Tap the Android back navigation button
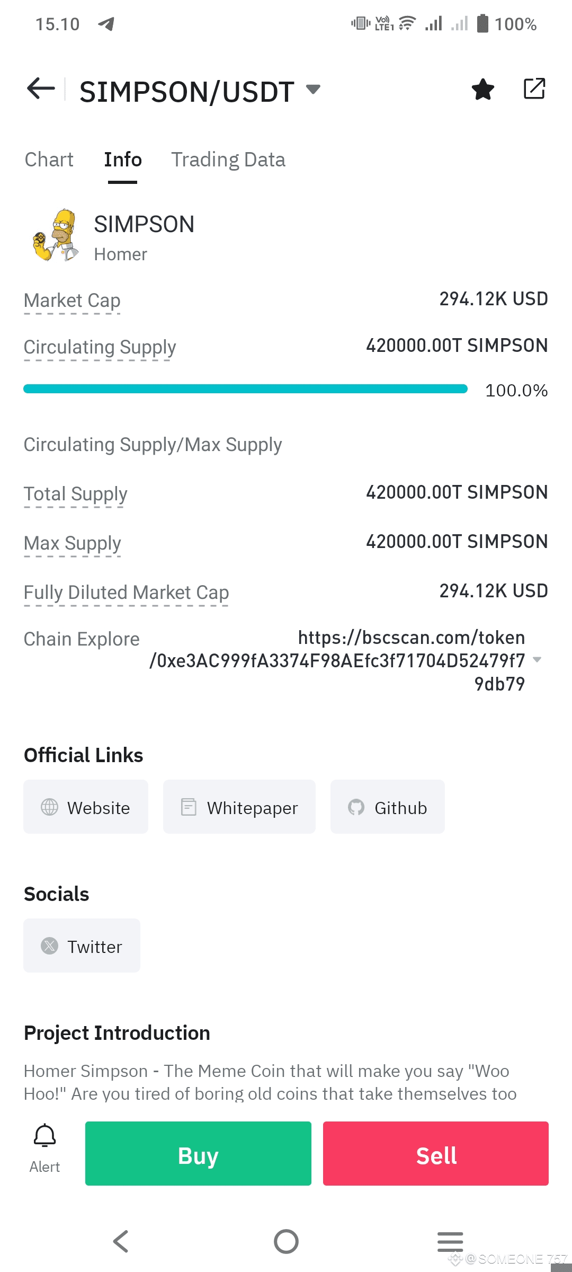Image resolution: width=572 pixels, height=1272 pixels. tap(121, 1241)
